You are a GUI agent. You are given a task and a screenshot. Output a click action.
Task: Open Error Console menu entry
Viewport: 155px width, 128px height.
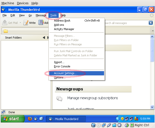pyautogui.click(x=77, y=66)
